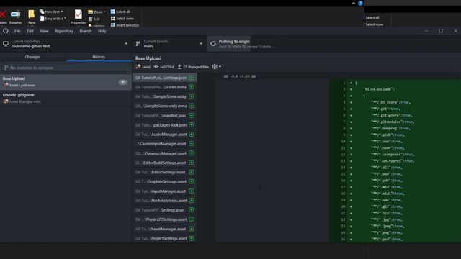The height and width of the screenshot is (259, 461).
Task: Click the added icon beside GraphicsSettings.asset
Action: [192, 181]
